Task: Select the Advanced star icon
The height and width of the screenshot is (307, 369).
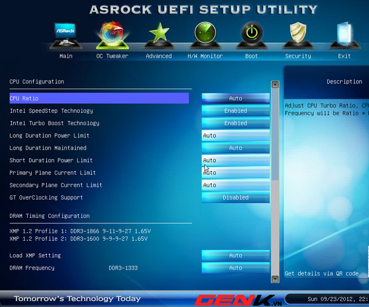Action: pyautogui.click(x=159, y=36)
